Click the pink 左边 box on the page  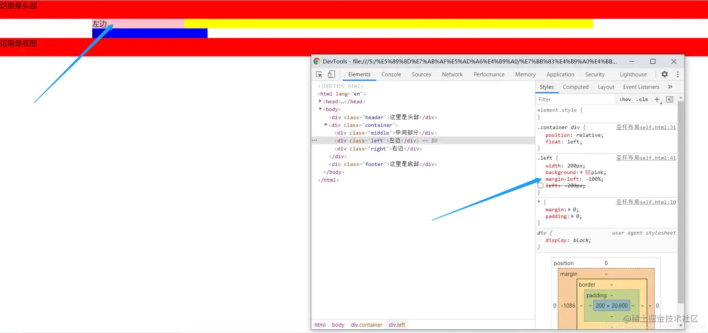[x=138, y=23]
